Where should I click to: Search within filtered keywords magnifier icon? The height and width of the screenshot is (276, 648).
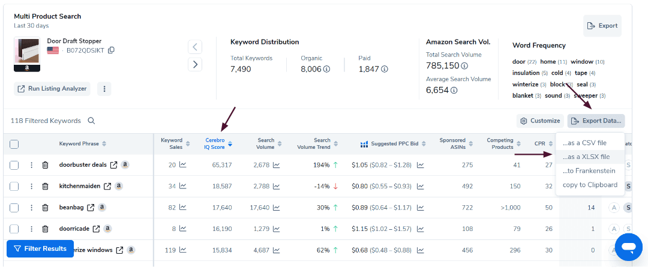[x=92, y=121]
